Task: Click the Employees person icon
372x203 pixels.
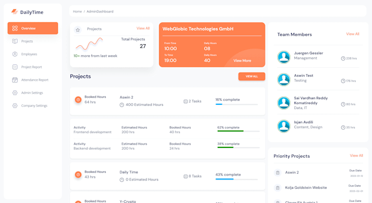Action: [15, 54]
